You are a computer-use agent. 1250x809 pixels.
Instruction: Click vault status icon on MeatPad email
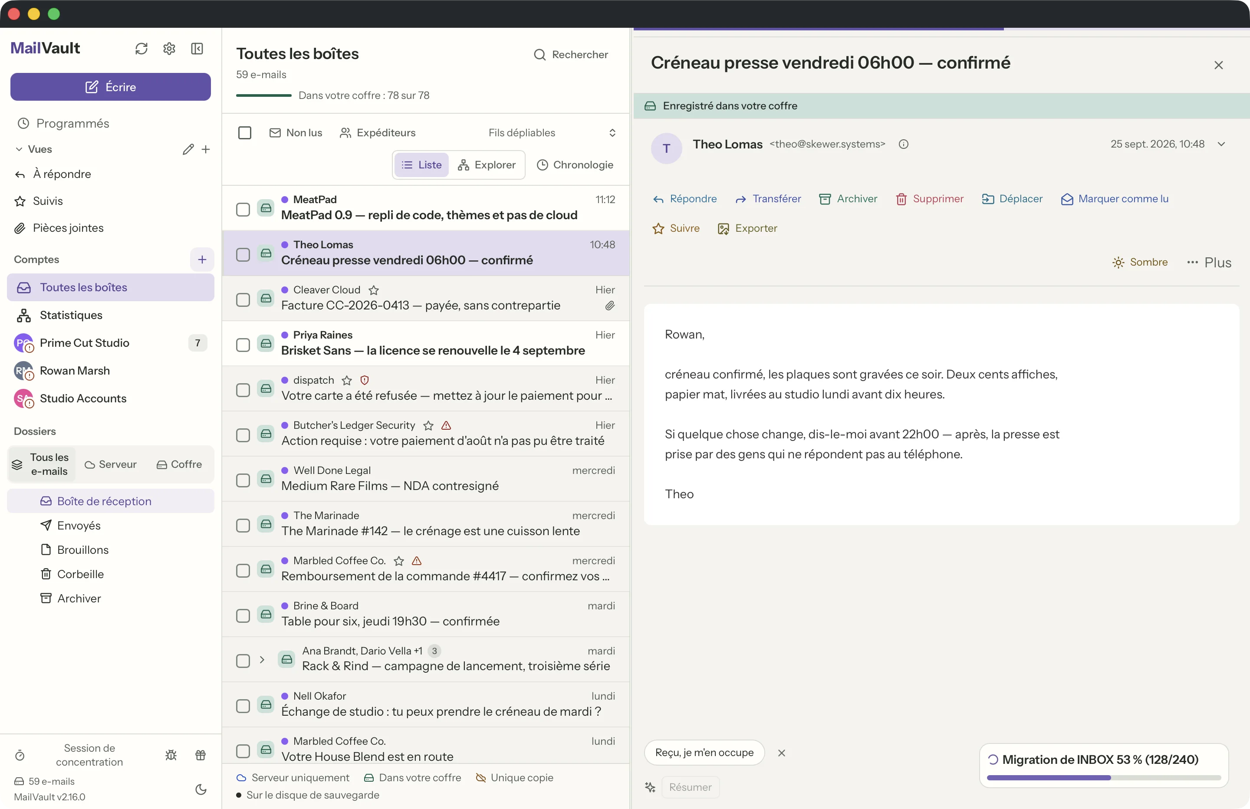(266, 208)
